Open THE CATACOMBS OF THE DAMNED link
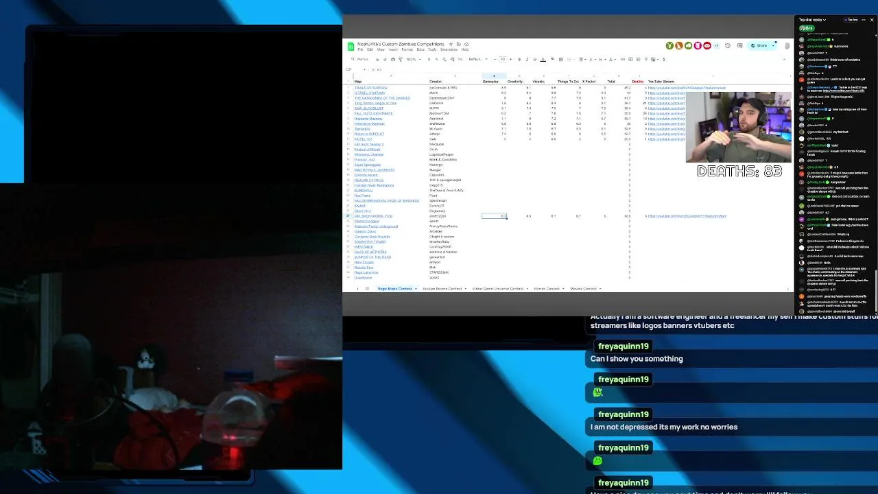Viewport: 878px width, 494px height. pyautogui.click(x=382, y=98)
